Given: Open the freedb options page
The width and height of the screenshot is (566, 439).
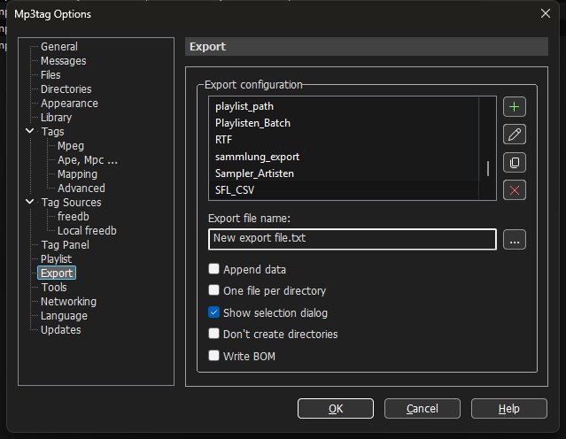Looking at the screenshot, I should coord(74,217).
